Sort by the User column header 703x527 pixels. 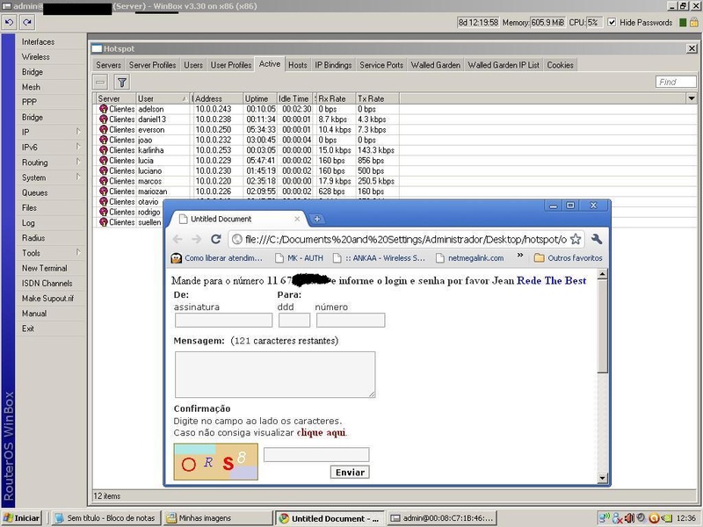pyautogui.click(x=163, y=98)
